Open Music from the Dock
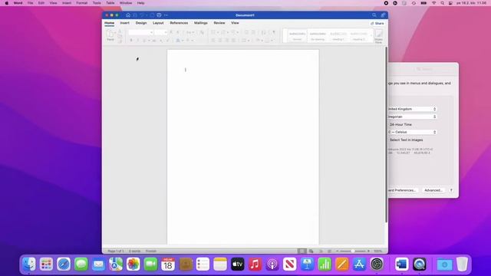Viewport: 491px width, 276px height. [255, 264]
